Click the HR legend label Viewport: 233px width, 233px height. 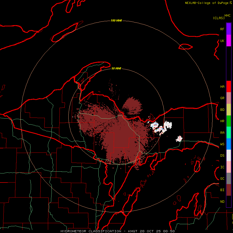[222, 121]
